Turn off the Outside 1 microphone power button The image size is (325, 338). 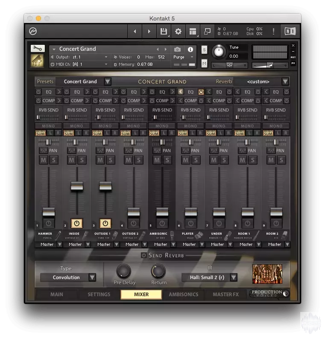(x=105, y=223)
